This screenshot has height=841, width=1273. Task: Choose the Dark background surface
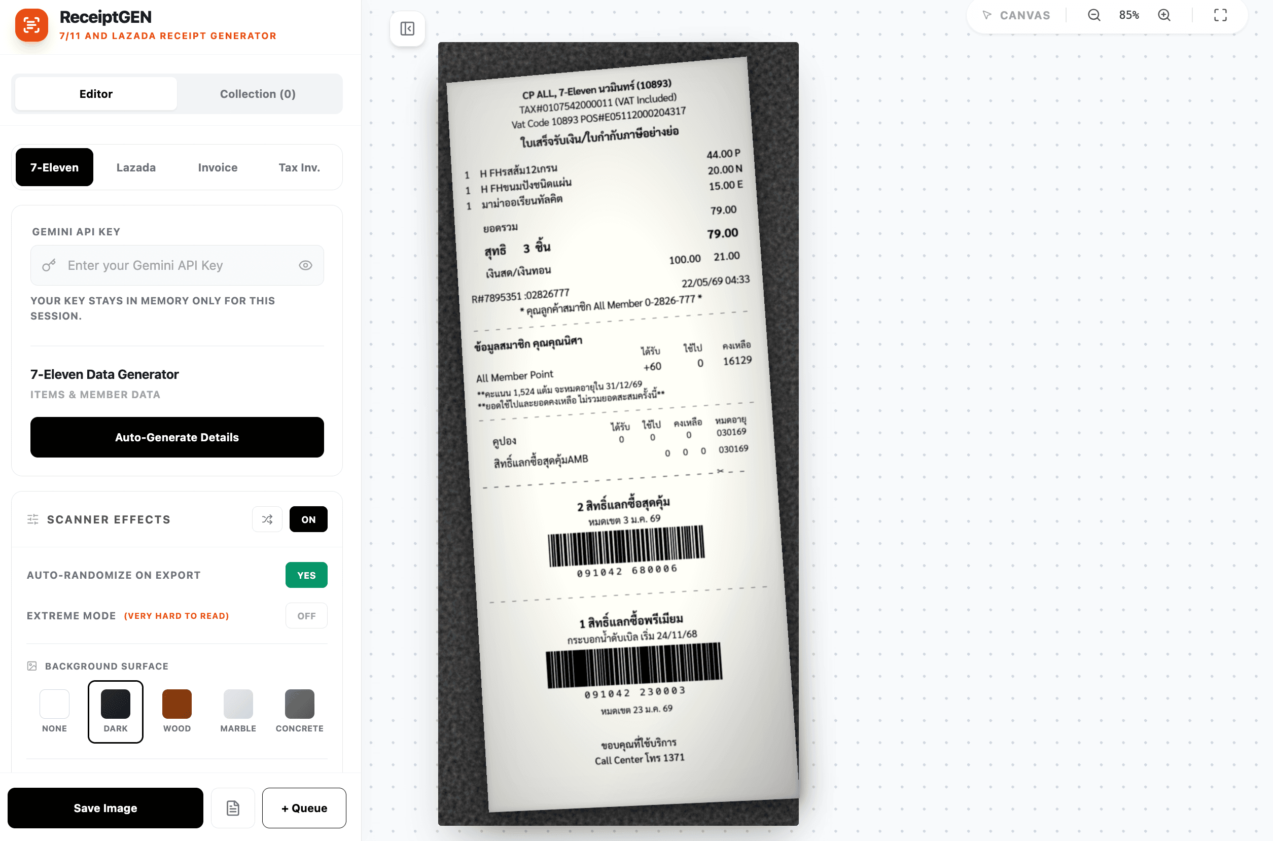(116, 711)
